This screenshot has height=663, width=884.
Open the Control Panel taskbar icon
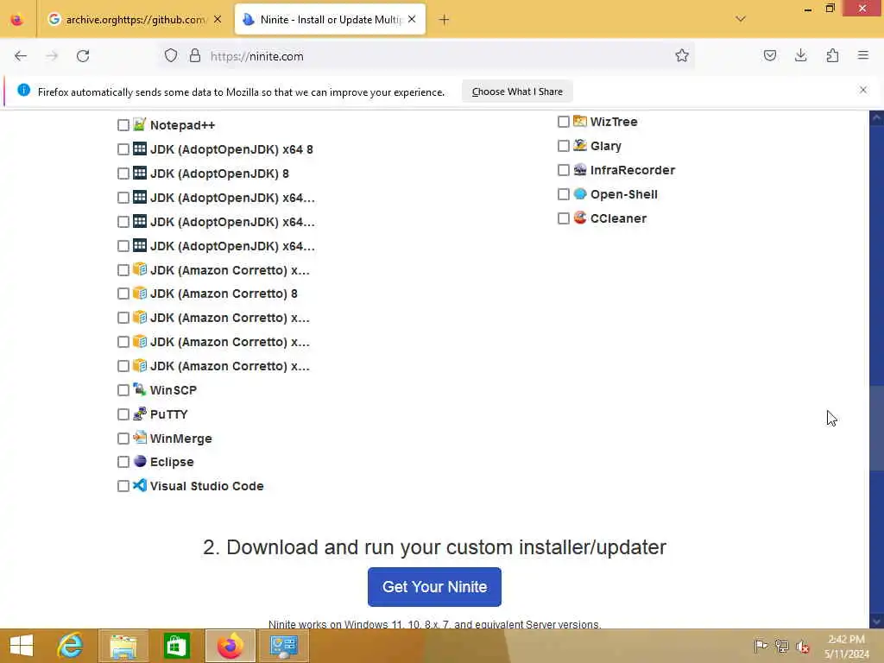coord(283,646)
